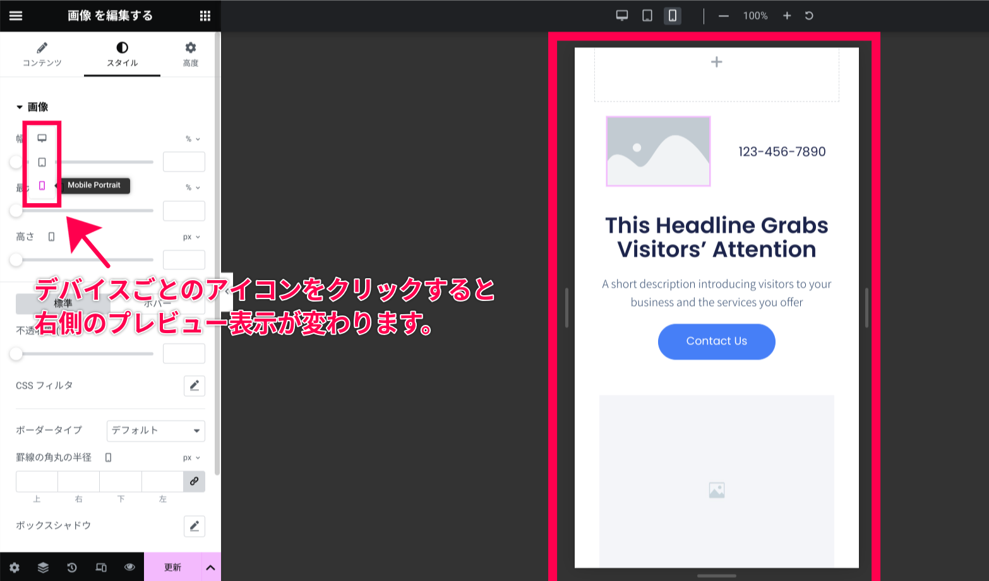This screenshot has width=989, height=581.
Task: Open the max width unit % dropdown
Action: tap(193, 187)
